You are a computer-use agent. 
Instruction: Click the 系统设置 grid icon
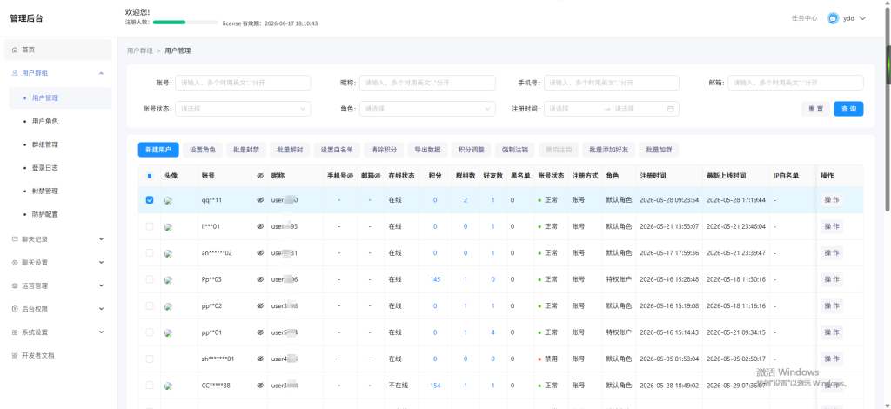pos(15,332)
